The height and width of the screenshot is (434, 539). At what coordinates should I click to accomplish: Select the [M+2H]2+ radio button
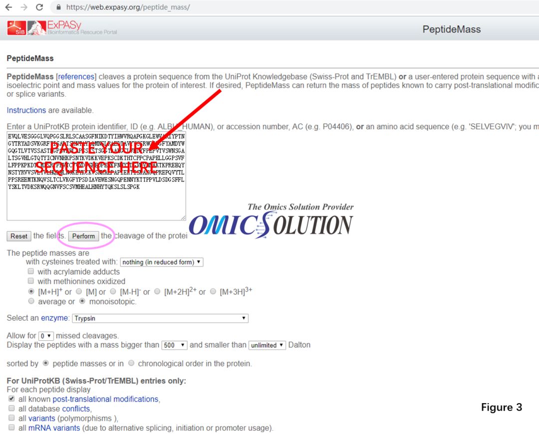pyautogui.click(x=157, y=291)
